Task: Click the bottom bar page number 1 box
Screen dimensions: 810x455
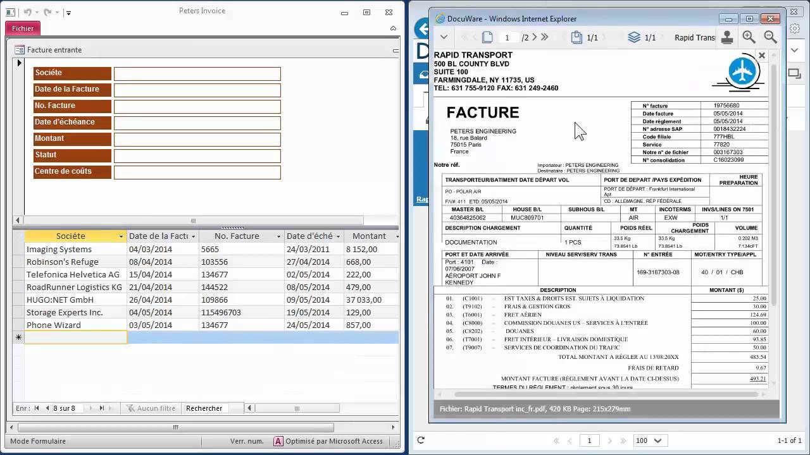Action: (x=590, y=440)
